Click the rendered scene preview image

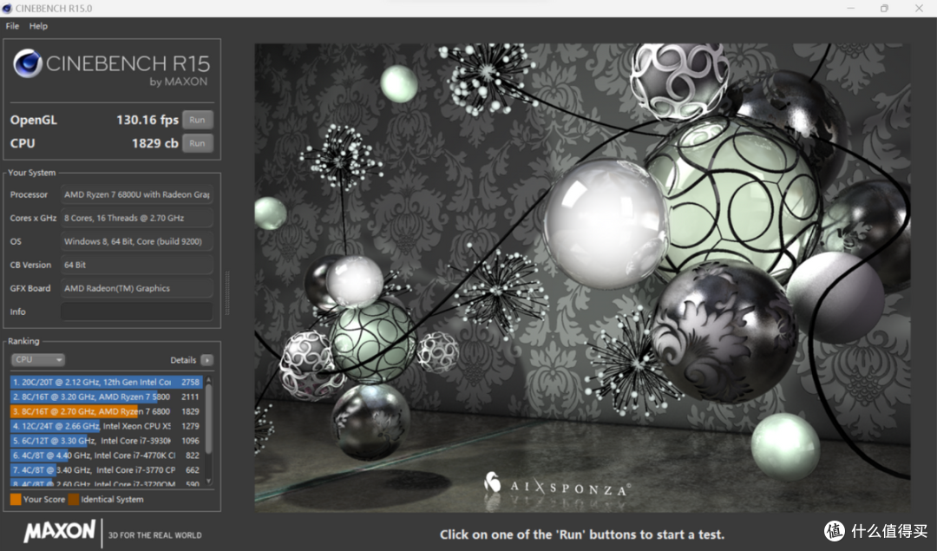[x=583, y=278]
